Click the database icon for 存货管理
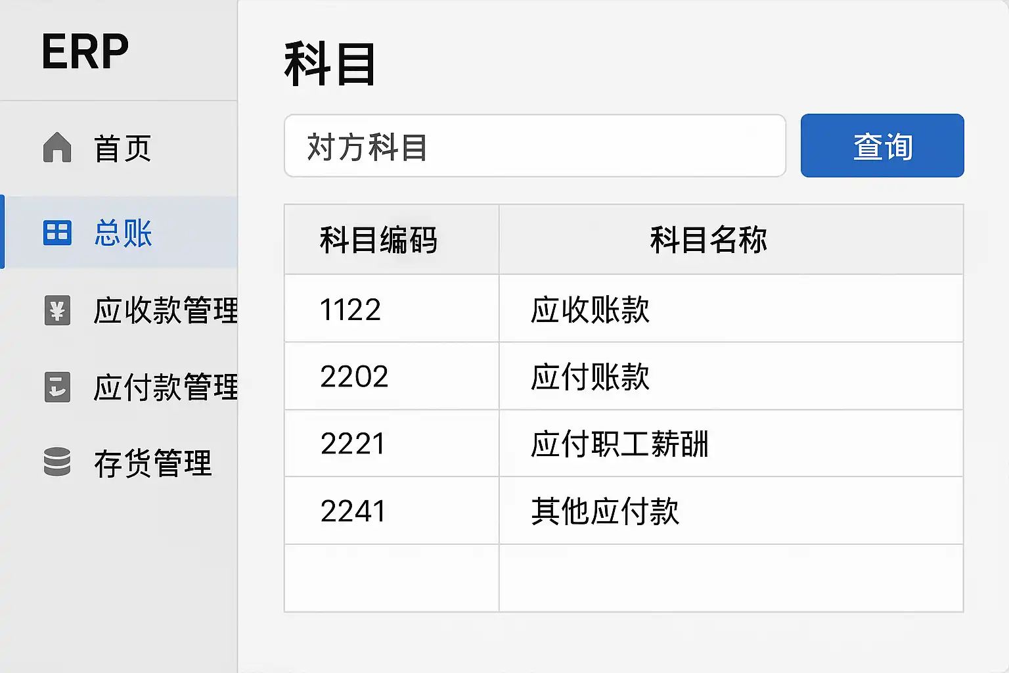This screenshot has width=1009, height=673. pos(57,462)
